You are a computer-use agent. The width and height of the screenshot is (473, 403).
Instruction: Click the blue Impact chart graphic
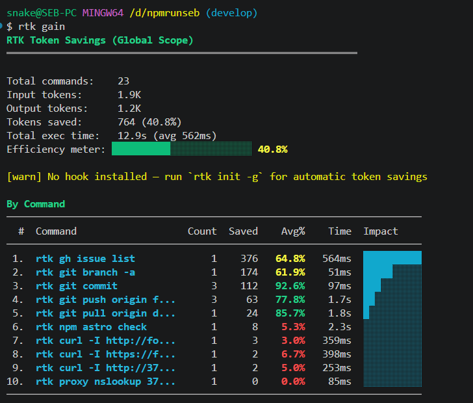392,318
